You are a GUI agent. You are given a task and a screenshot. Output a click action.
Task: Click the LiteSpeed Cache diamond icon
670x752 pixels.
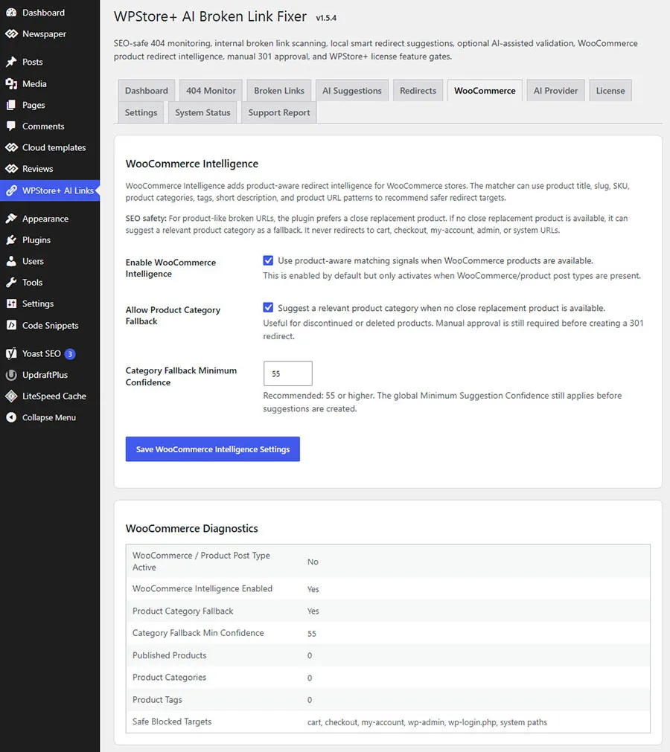(11, 396)
